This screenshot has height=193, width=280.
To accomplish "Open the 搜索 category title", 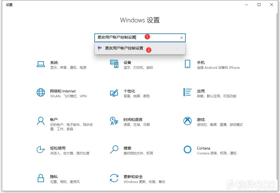I will (127, 148).
